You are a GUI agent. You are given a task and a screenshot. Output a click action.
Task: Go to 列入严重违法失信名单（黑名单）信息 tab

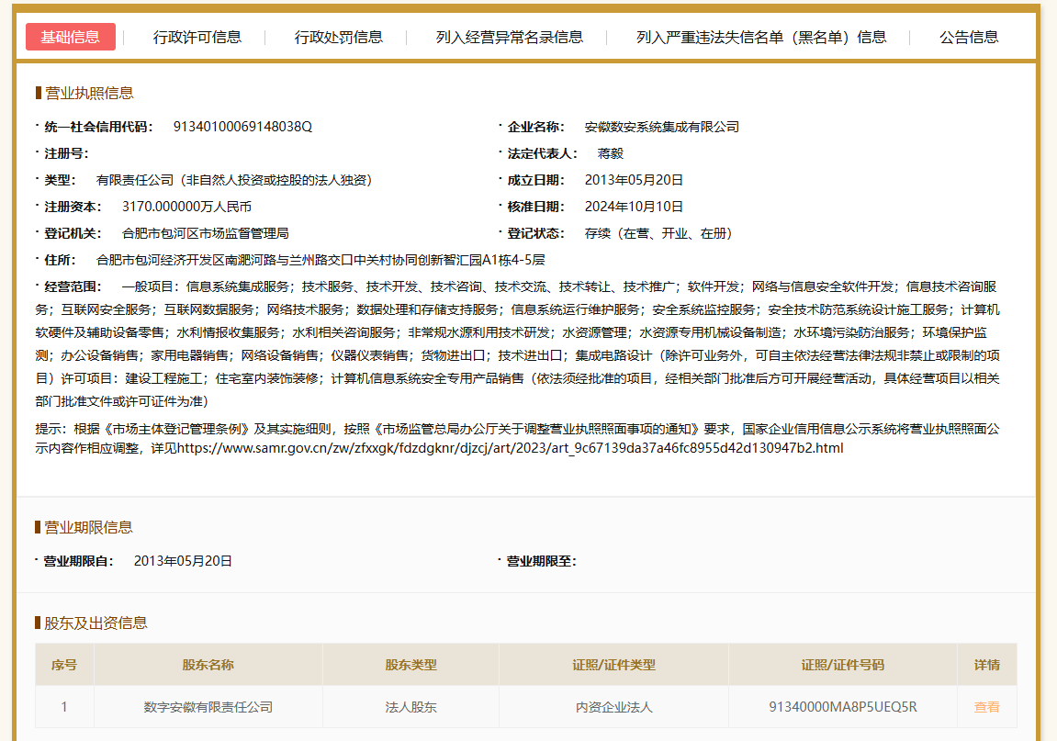click(761, 37)
